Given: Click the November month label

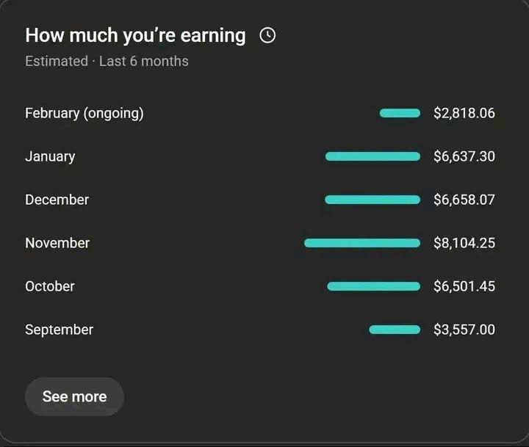Looking at the screenshot, I should point(57,243).
